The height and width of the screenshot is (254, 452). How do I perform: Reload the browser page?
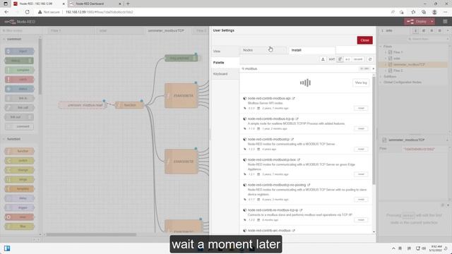tap(27, 12)
